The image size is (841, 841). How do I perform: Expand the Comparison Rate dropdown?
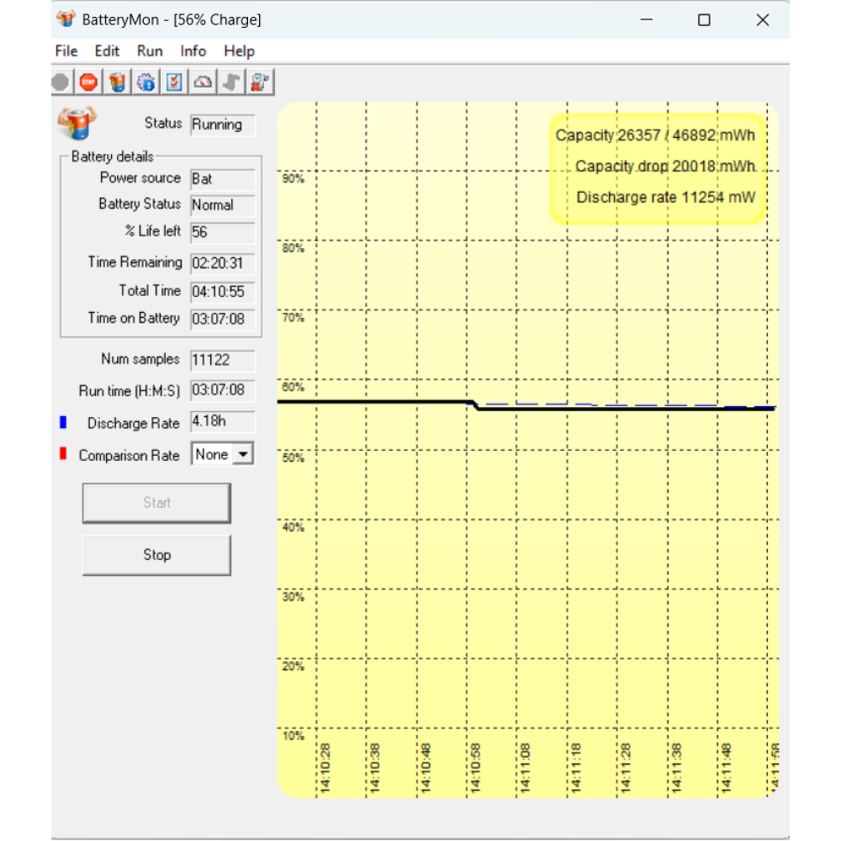pyautogui.click(x=242, y=455)
